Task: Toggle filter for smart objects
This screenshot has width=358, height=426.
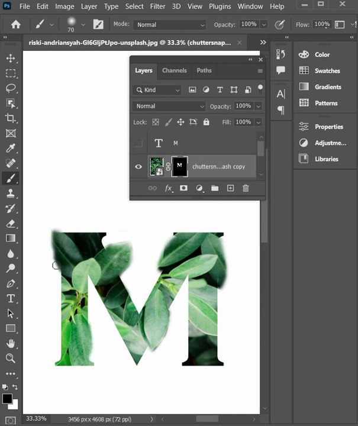Action: [248, 90]
